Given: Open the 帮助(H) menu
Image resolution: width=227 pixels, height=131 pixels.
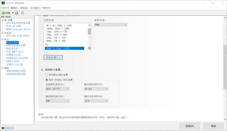Looking at the screenshot, I should click(x=46, y=8).
